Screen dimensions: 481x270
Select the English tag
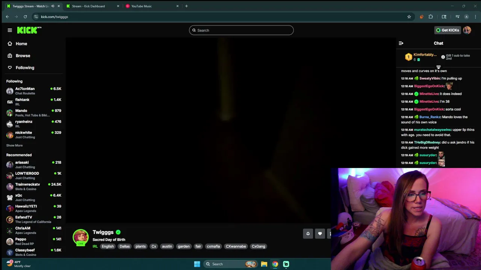[107, 246]
